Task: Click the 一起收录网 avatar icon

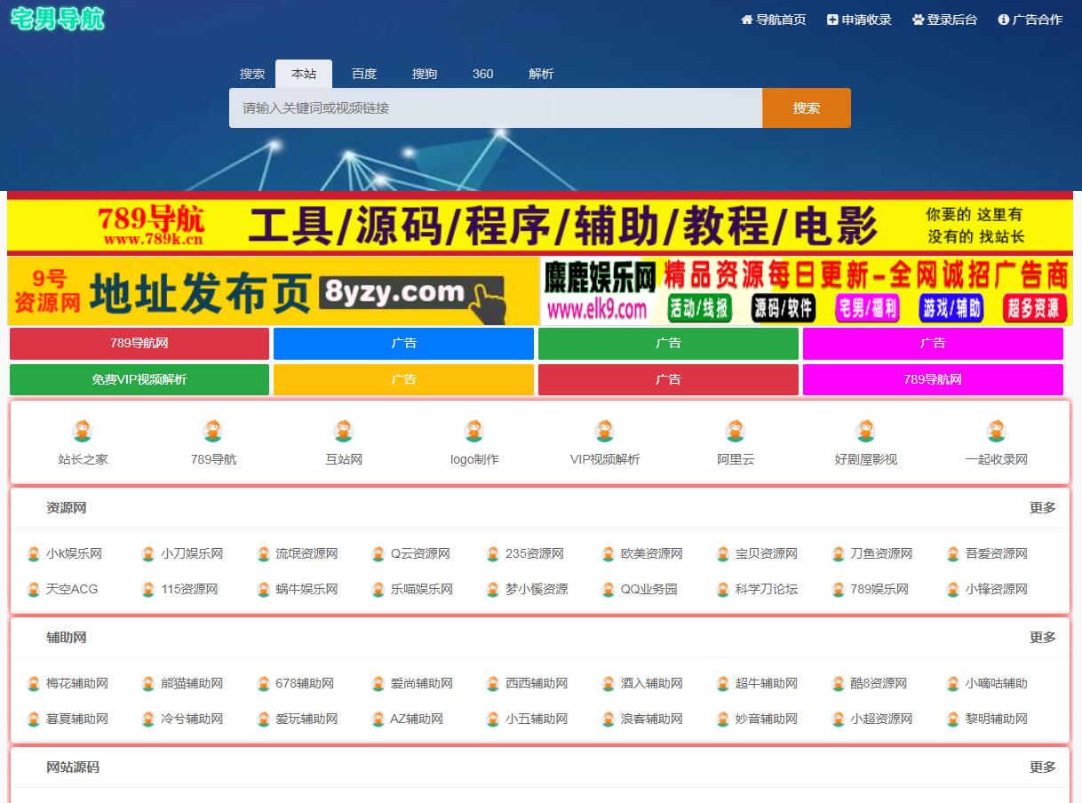Action: pos(996,432)
